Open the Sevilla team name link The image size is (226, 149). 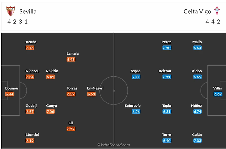point(28,11)
